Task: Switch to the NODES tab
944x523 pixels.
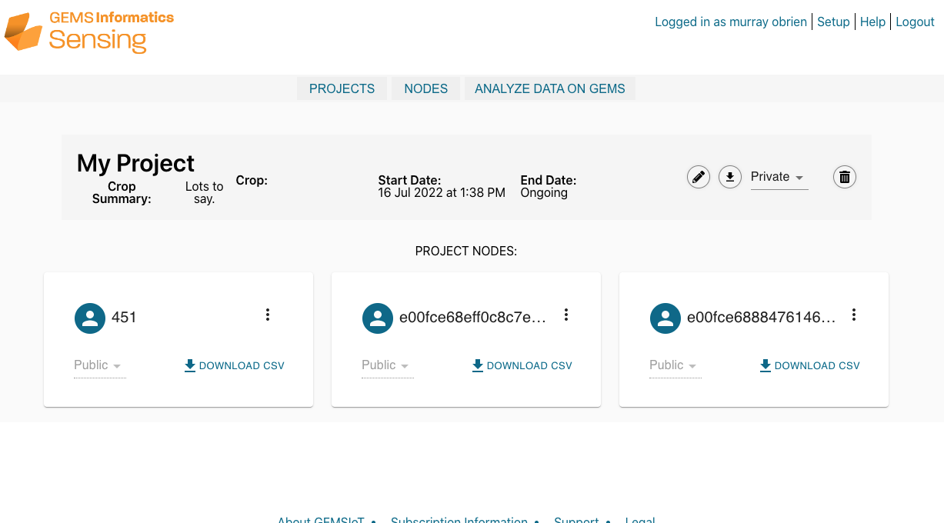Action: (x=425, y=88)
